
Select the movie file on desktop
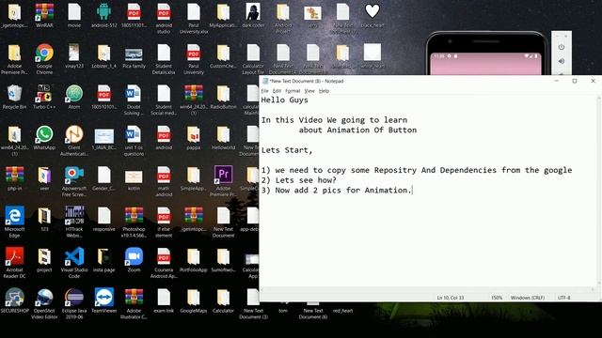click(x=74, y=15)
